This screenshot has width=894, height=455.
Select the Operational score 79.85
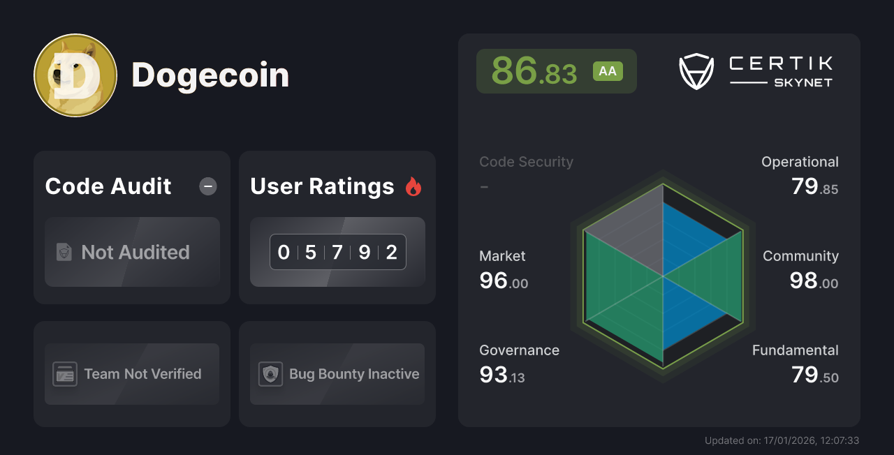tap(814, 187)
